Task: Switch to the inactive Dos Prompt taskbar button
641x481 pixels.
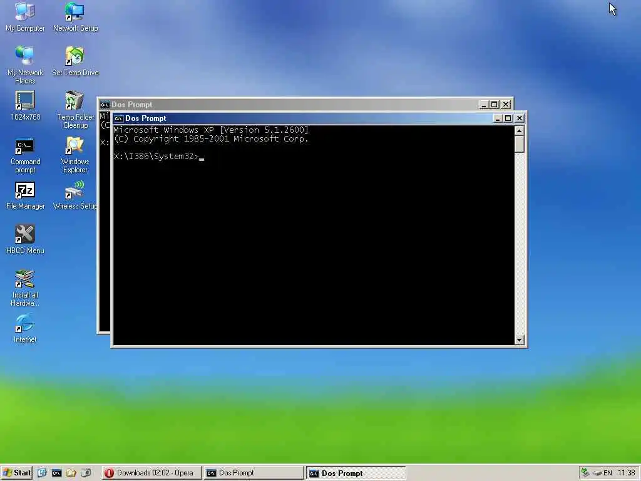Action: pyautogui.click(x=254, y=473)
